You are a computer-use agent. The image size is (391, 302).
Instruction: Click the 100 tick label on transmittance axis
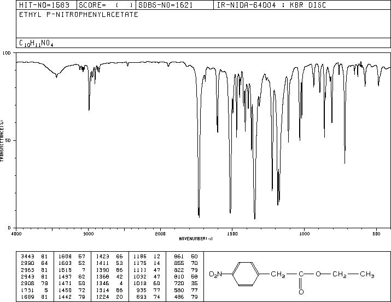(7, 53)
